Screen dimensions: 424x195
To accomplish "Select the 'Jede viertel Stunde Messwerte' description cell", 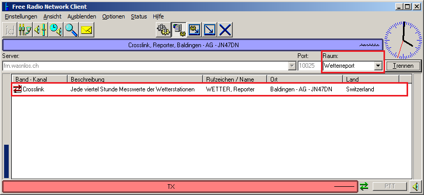I will pos(133,89).
